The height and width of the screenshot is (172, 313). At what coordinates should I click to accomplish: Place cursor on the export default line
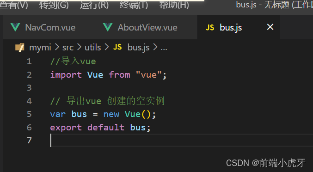100,127
